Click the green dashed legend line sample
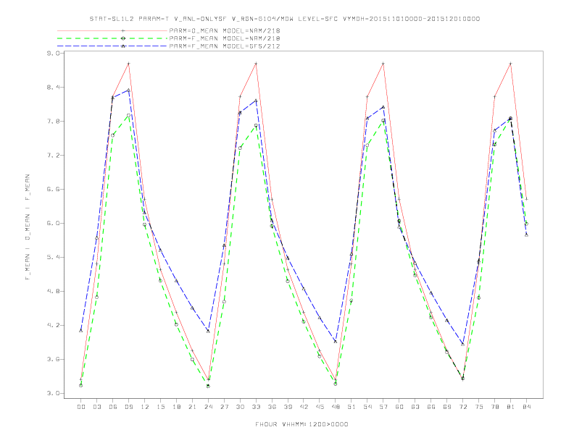The width and height of the screenshot is (574, 443). pos(112,38)
